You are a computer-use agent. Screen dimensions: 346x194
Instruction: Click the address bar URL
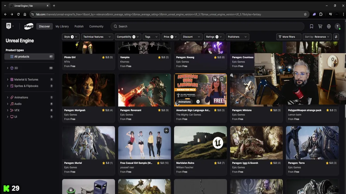148,14
